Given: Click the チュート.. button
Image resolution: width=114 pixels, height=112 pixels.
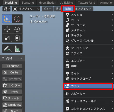Looking at the screenshot, I should (12, 98).
